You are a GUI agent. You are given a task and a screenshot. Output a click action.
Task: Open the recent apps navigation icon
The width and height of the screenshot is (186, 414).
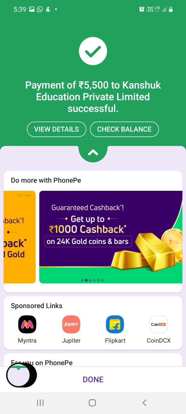(40, 403)
